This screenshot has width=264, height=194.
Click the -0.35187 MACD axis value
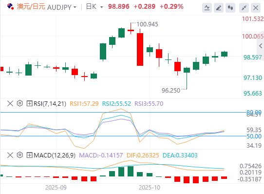pyautogui.click(x=249, y=179)
